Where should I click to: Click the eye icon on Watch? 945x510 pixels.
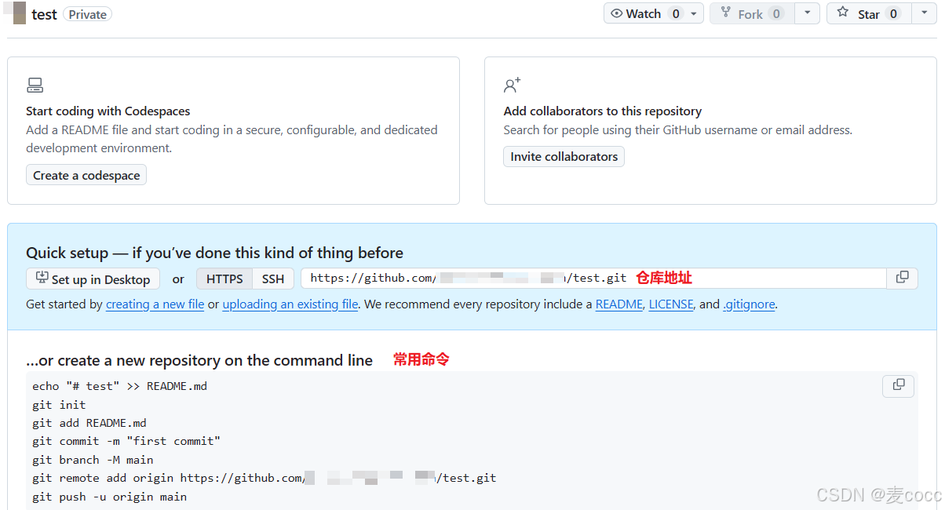point(616,13)
